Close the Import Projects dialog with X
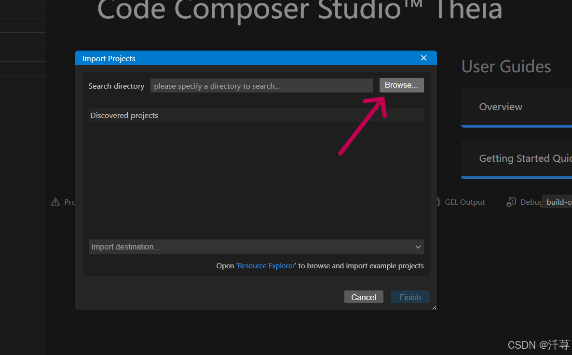572x355 pixels. click(x=423, y=58)
